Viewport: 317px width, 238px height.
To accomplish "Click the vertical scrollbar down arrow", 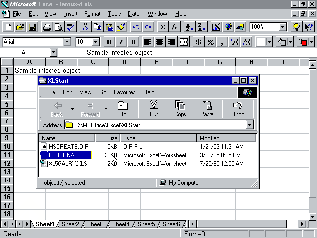I will (x=312, y=216).
